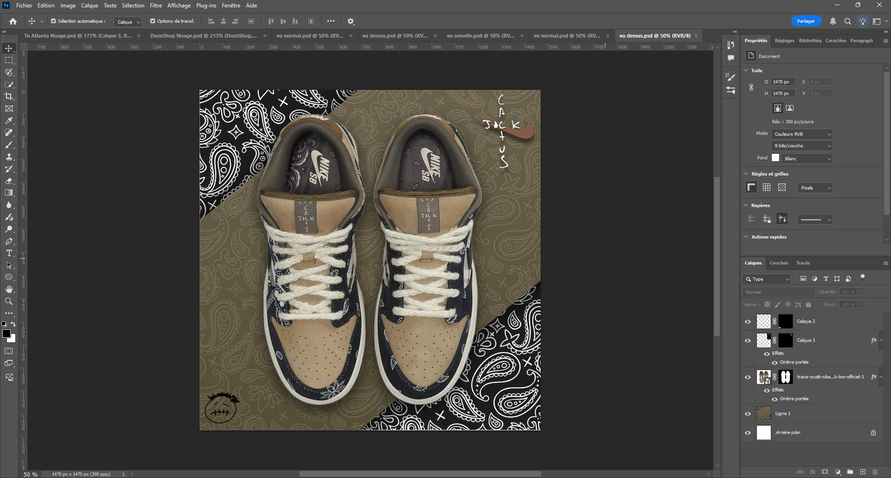Select the Frame tool

[9, 108]
